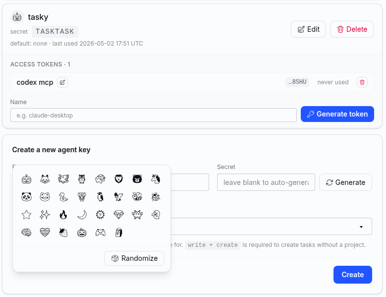386x297 pixels.
Task: Click Randomize in the emoji picker
Action: click(134, 258)
